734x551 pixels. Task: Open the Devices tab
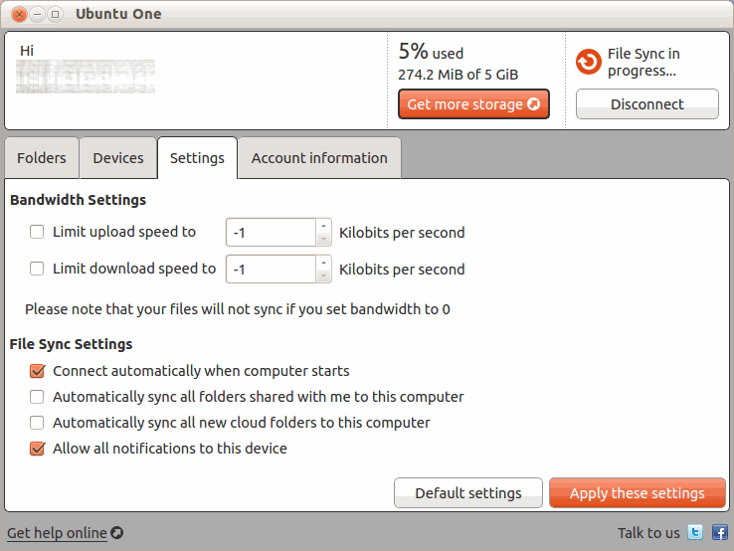[x=118, y=158]
